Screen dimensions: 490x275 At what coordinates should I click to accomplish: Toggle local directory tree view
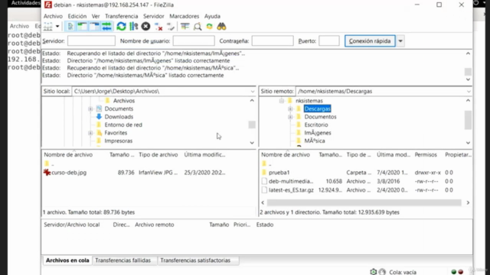[x=82, y=27]
